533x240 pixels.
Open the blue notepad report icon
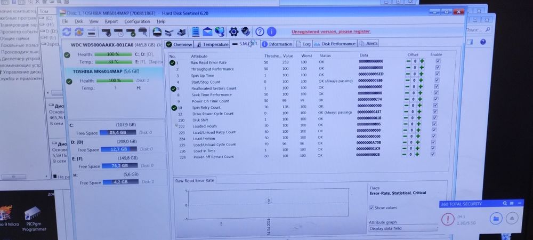tap(196, 33)
